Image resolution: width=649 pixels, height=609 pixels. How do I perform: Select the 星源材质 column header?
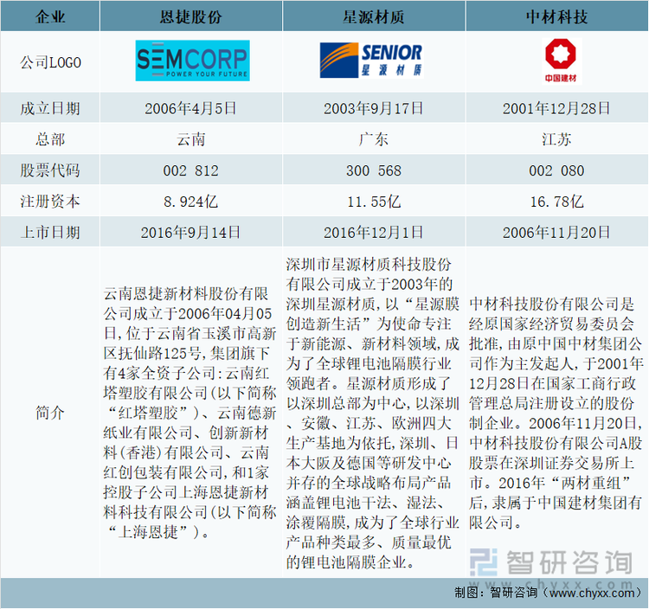pyautogui.click(x=373, y=16)
